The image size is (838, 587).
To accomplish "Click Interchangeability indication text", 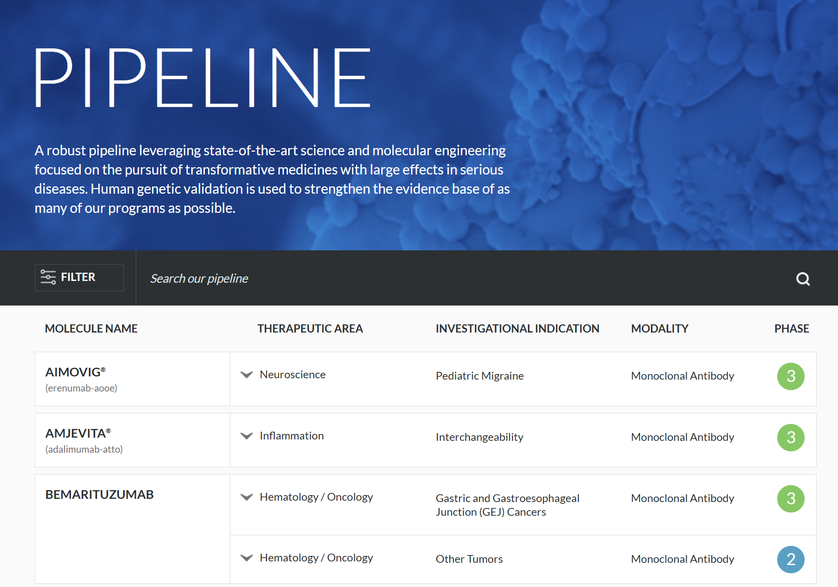I will (x=480, y=437).
